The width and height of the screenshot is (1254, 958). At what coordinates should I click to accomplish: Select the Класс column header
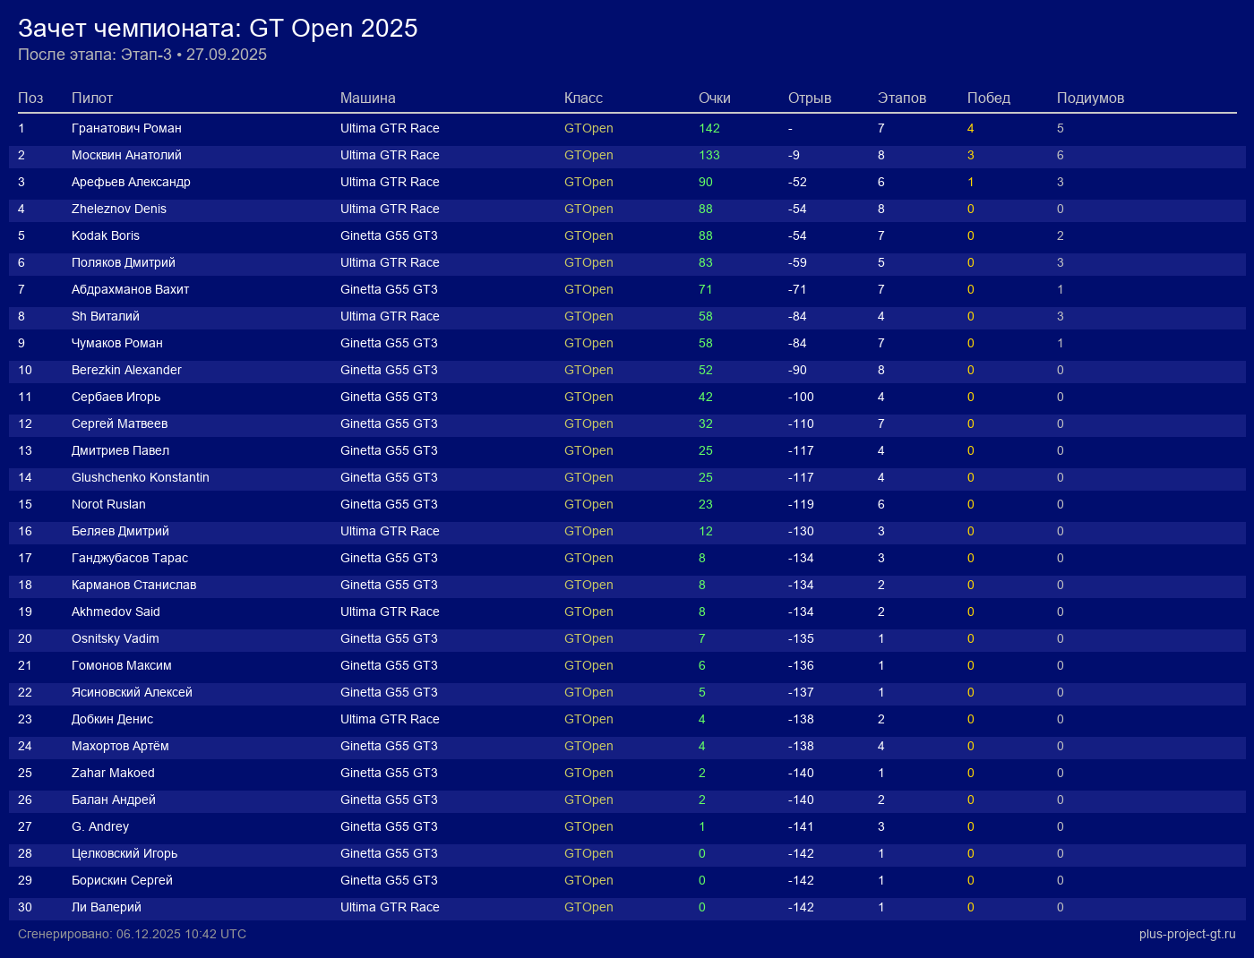coord(583,98)
